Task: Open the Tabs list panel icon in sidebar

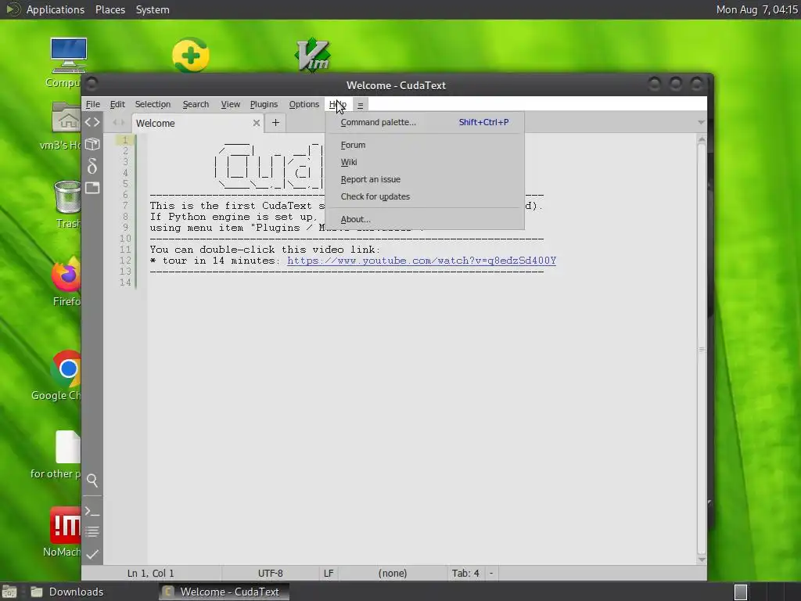Action: point(92,188)
